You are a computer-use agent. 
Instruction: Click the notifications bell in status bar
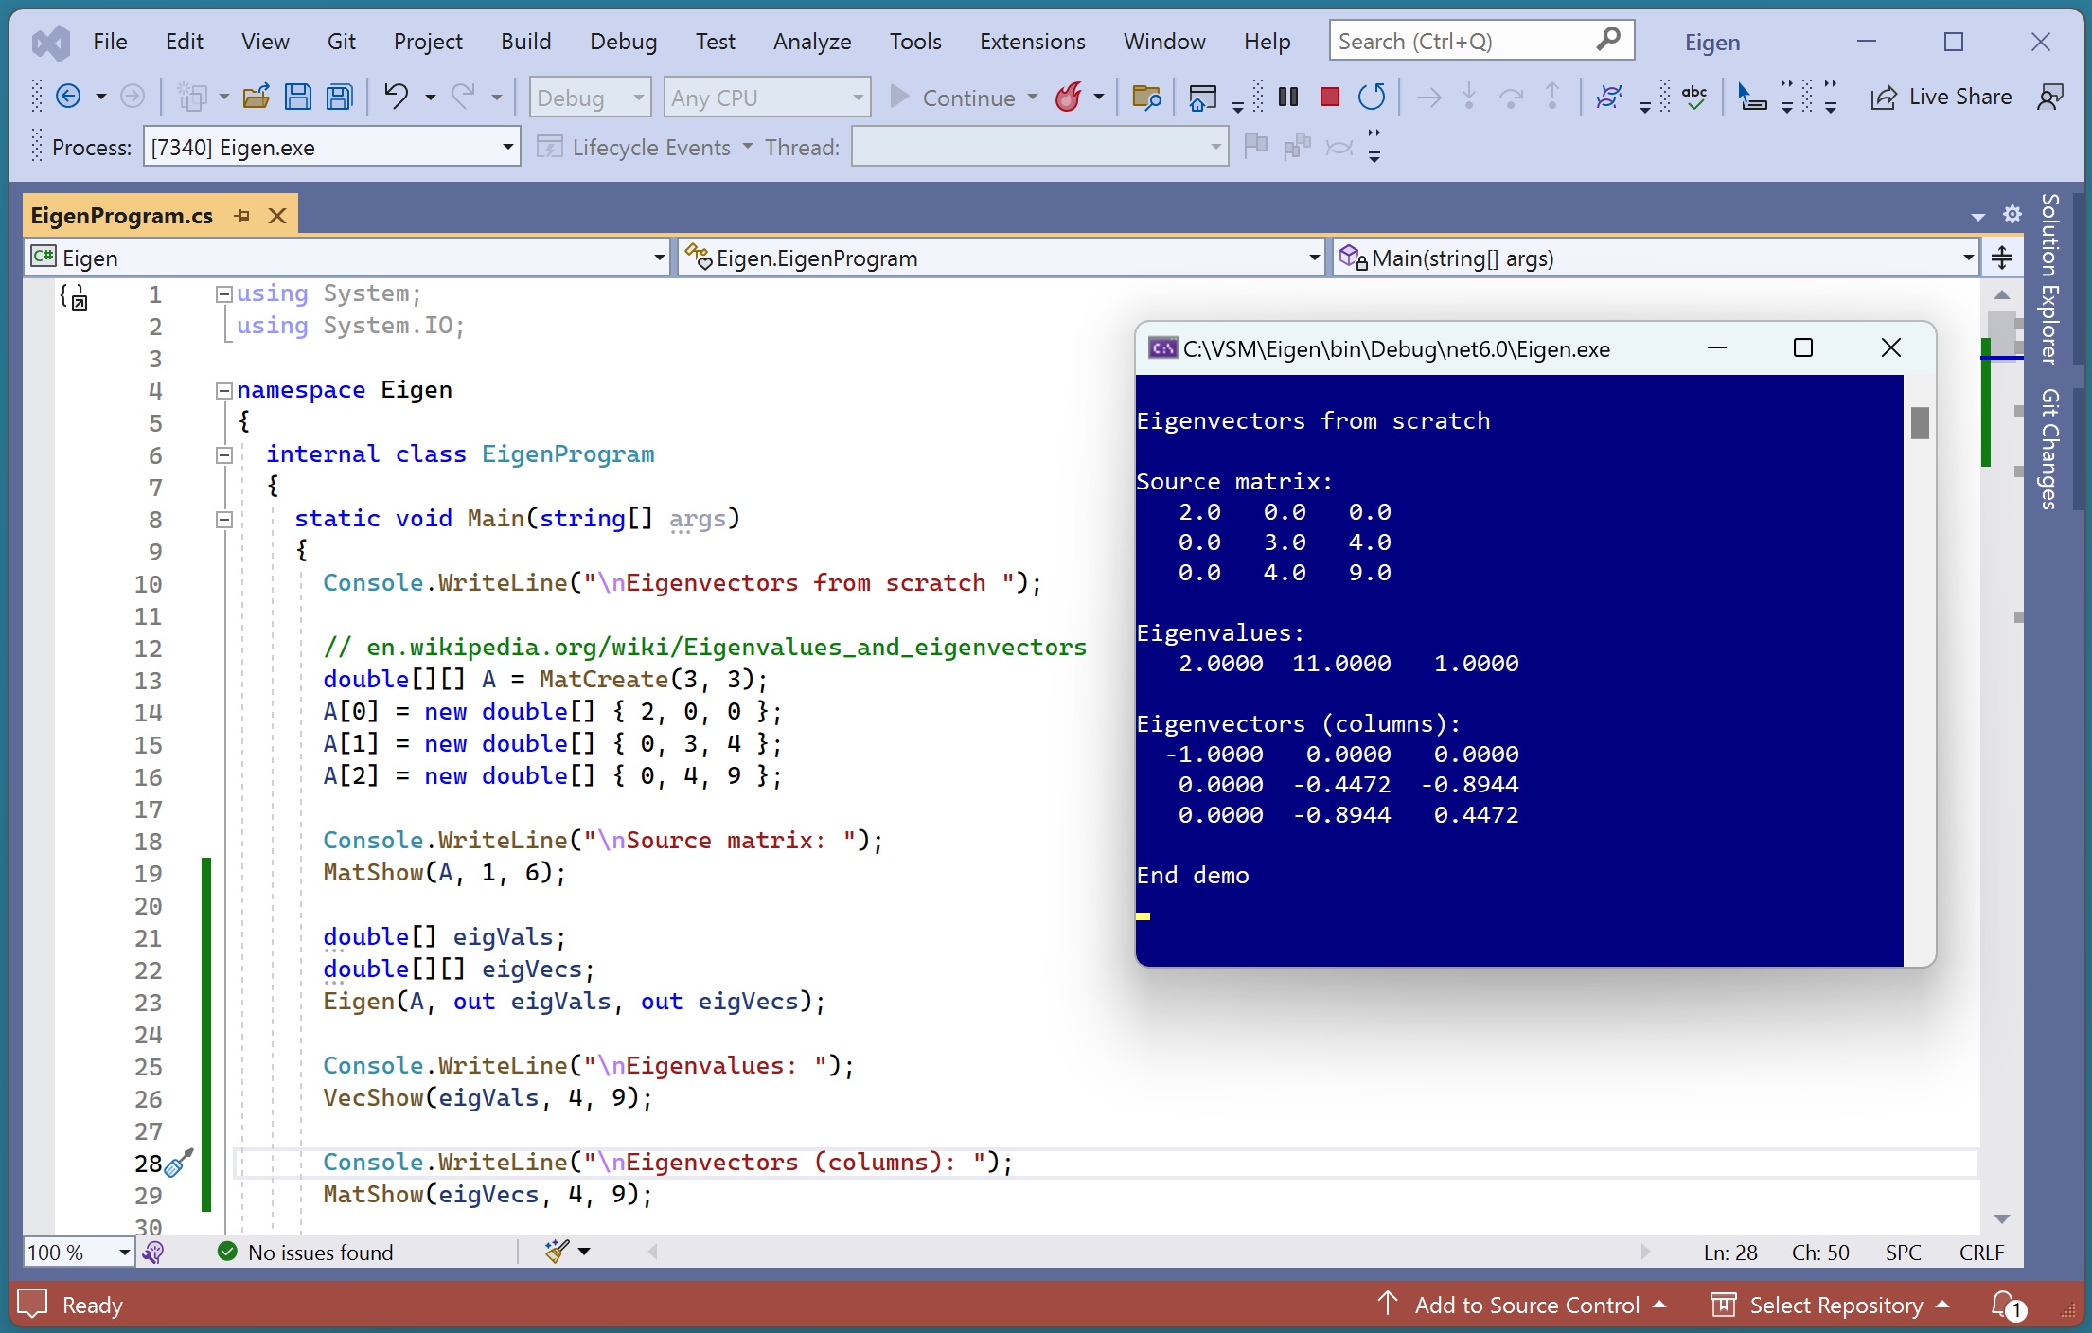(2004, 1305)
